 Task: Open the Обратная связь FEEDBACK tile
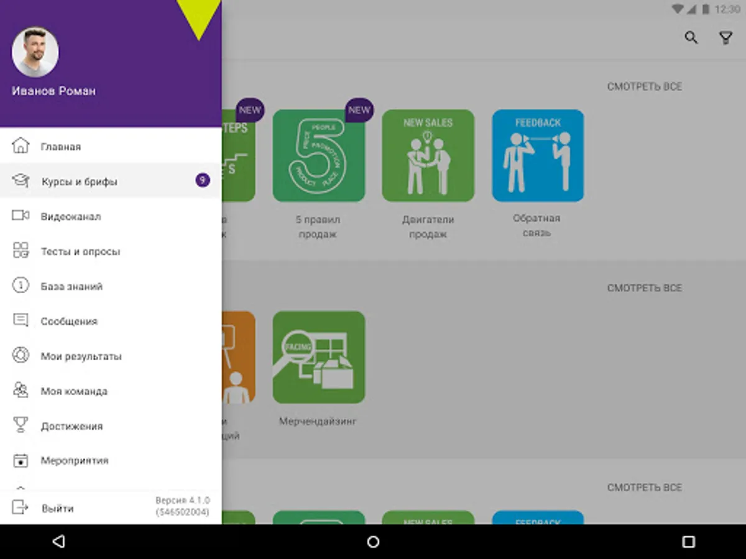pos(538,156)
